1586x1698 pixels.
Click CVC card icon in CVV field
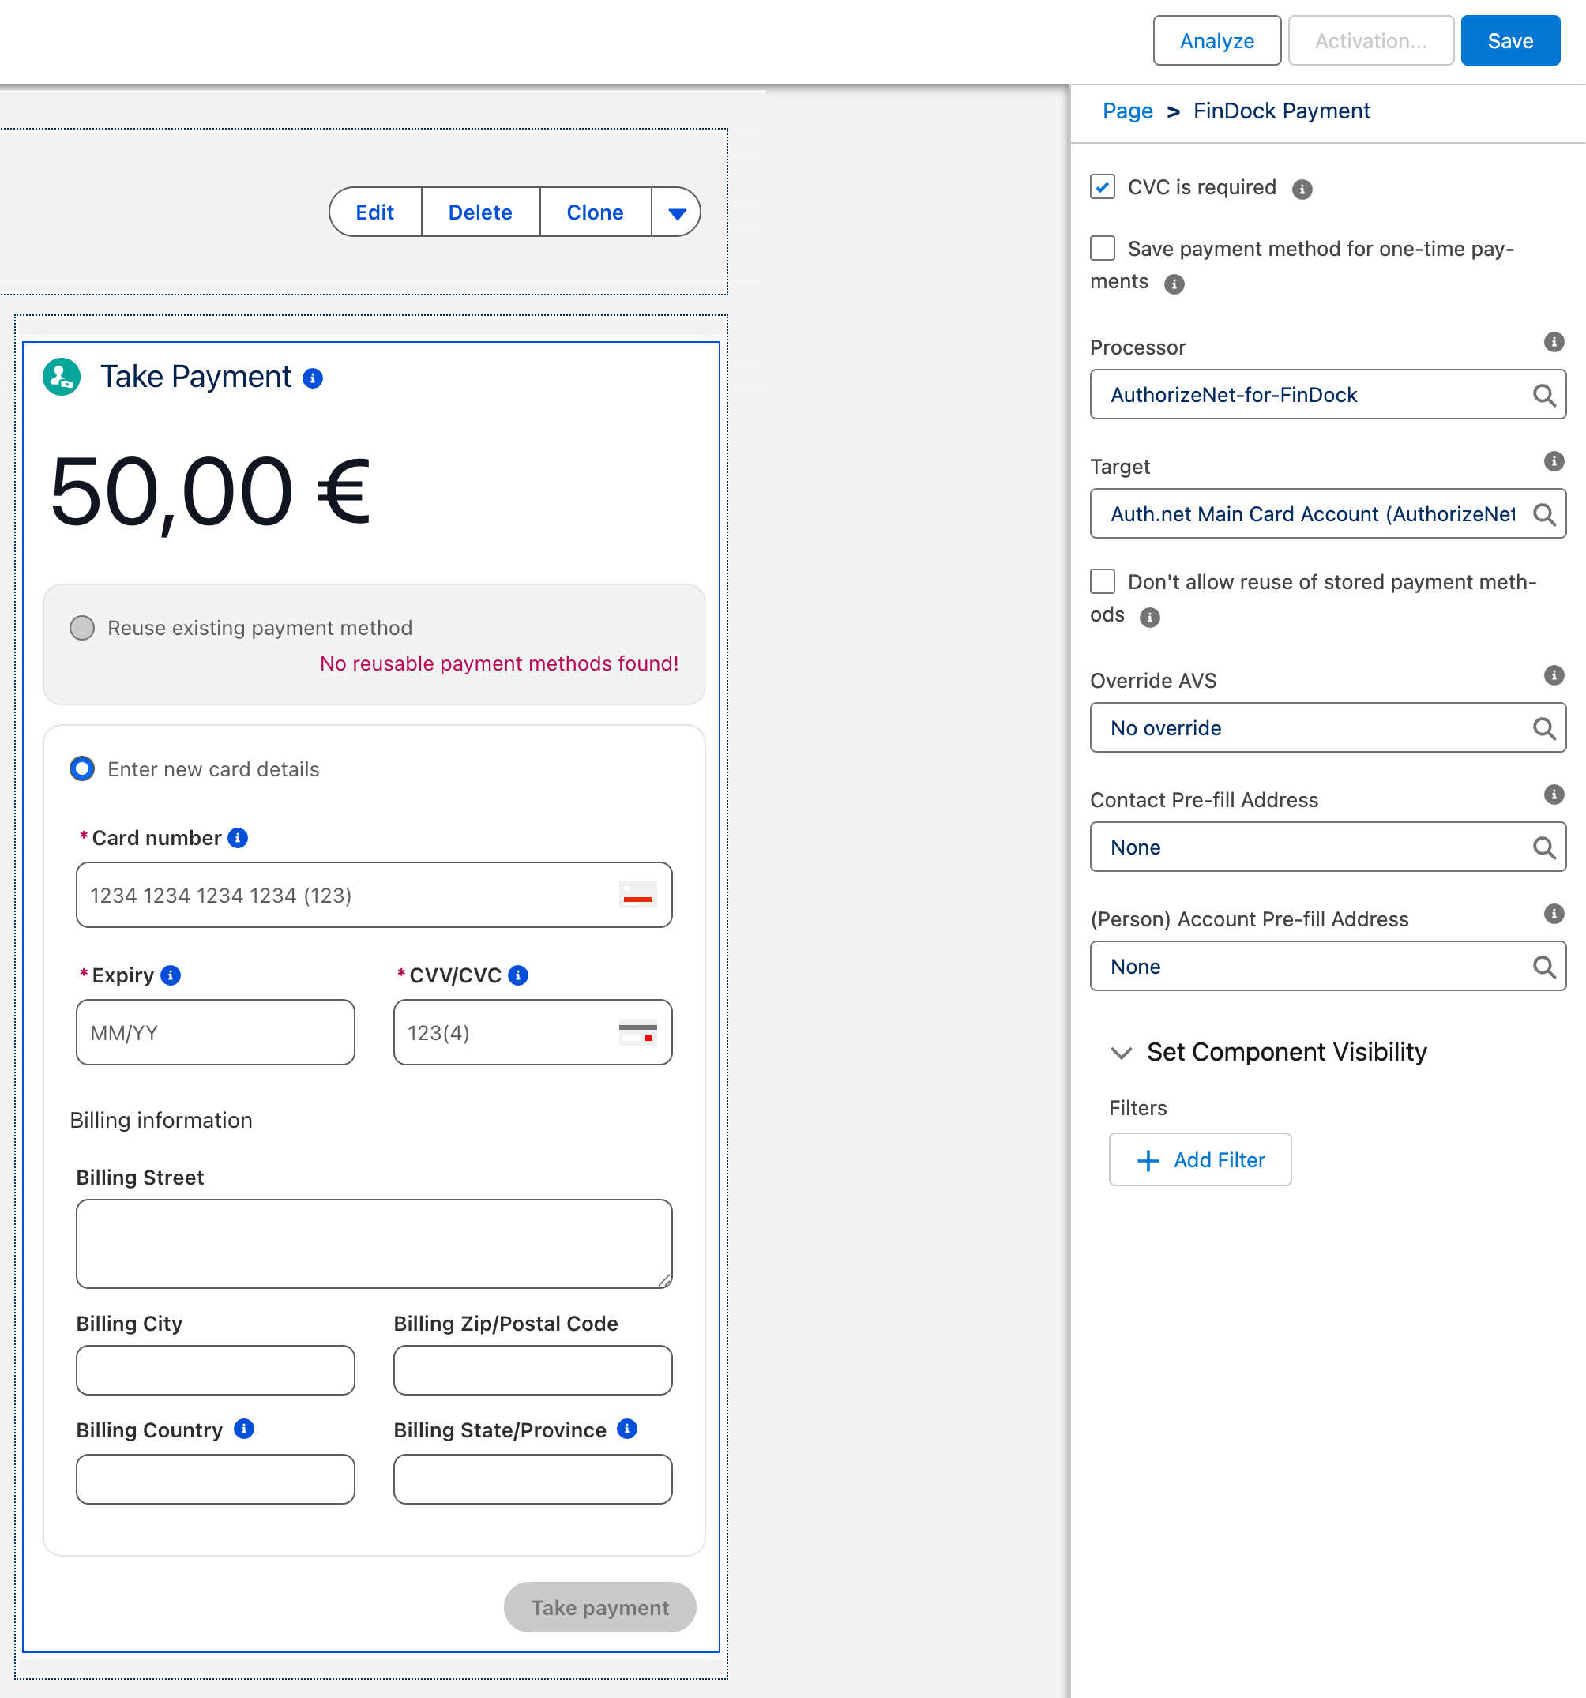(x=638, y=1033)
